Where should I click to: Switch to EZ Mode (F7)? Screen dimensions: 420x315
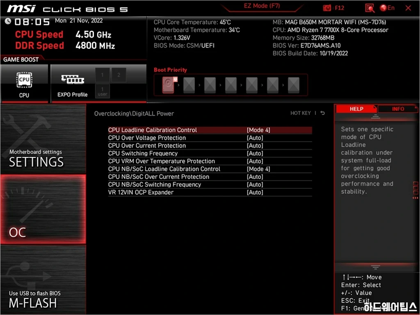click(x=262, y=6)
